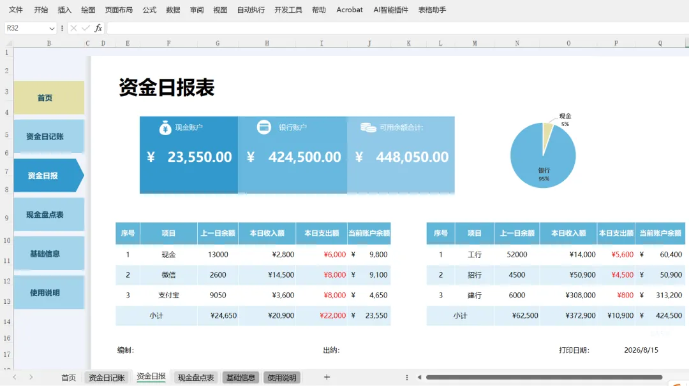Switch to the 数据 ribbon tab
Screen dimensions: 689x386
(x=173, y=10)
